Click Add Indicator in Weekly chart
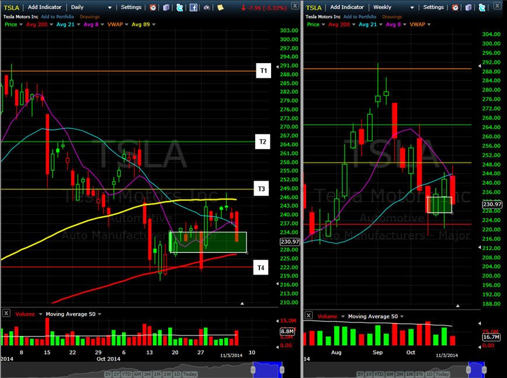Screen dimensions: 507x378 pos(347,7)
